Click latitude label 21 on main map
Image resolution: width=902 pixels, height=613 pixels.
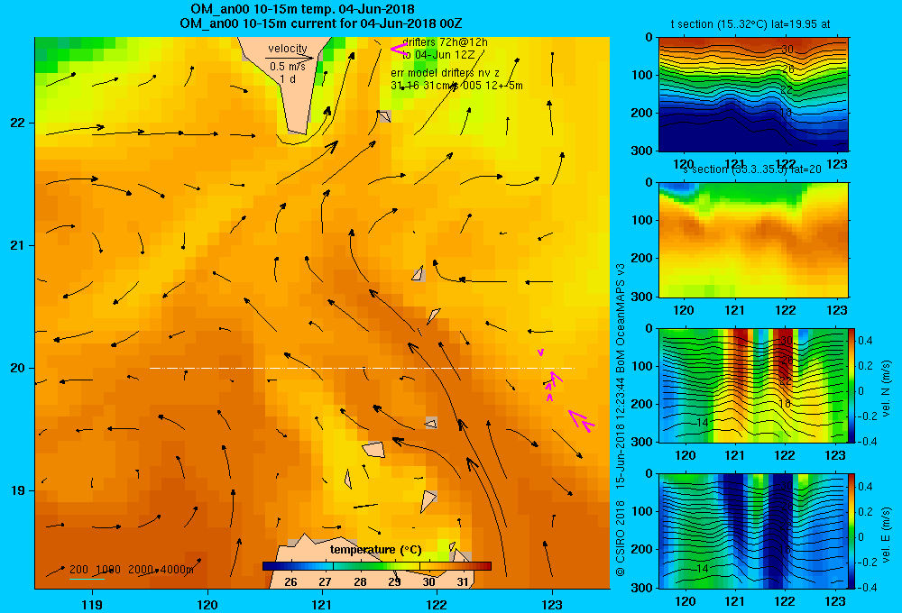pos(18,245)
